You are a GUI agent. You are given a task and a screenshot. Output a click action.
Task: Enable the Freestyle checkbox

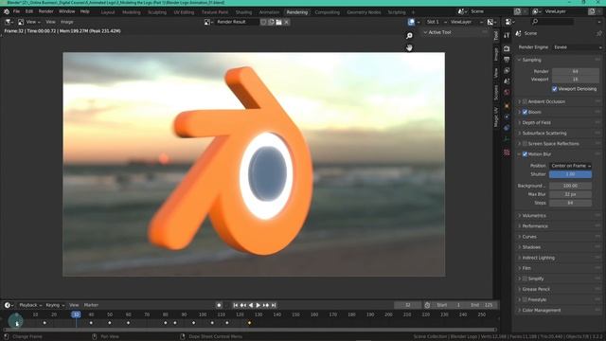525,299
